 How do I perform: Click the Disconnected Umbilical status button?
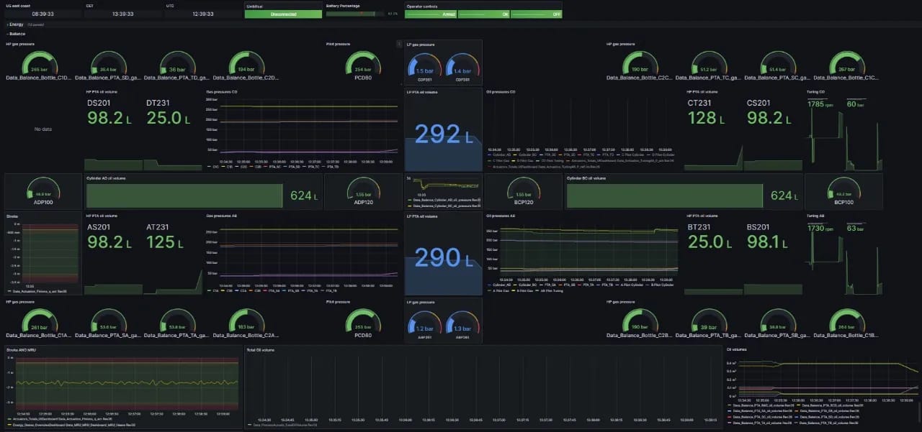tap(283, 14)
